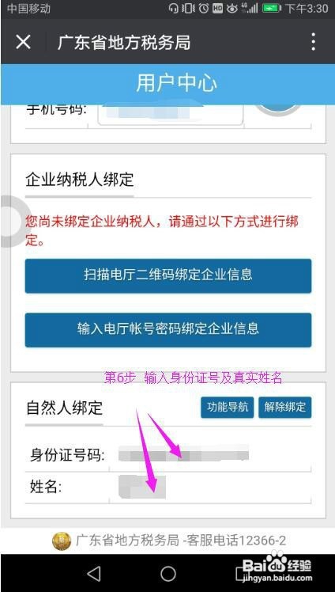
Task: Select the 姓名 name input field
Action: [210, 488]
